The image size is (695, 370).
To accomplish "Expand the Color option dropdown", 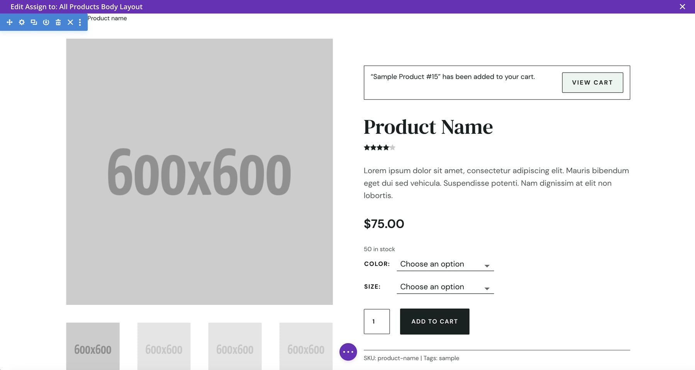I will [445, 264].
